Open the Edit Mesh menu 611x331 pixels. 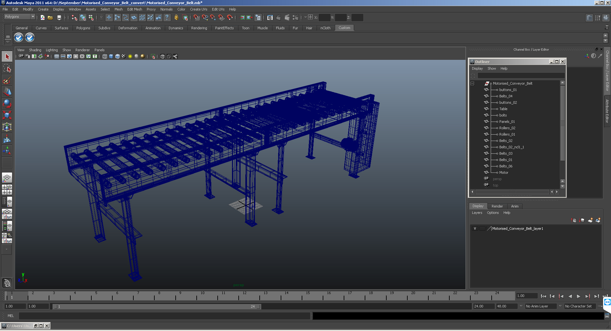pyautogui.click(x=135, y=9)
